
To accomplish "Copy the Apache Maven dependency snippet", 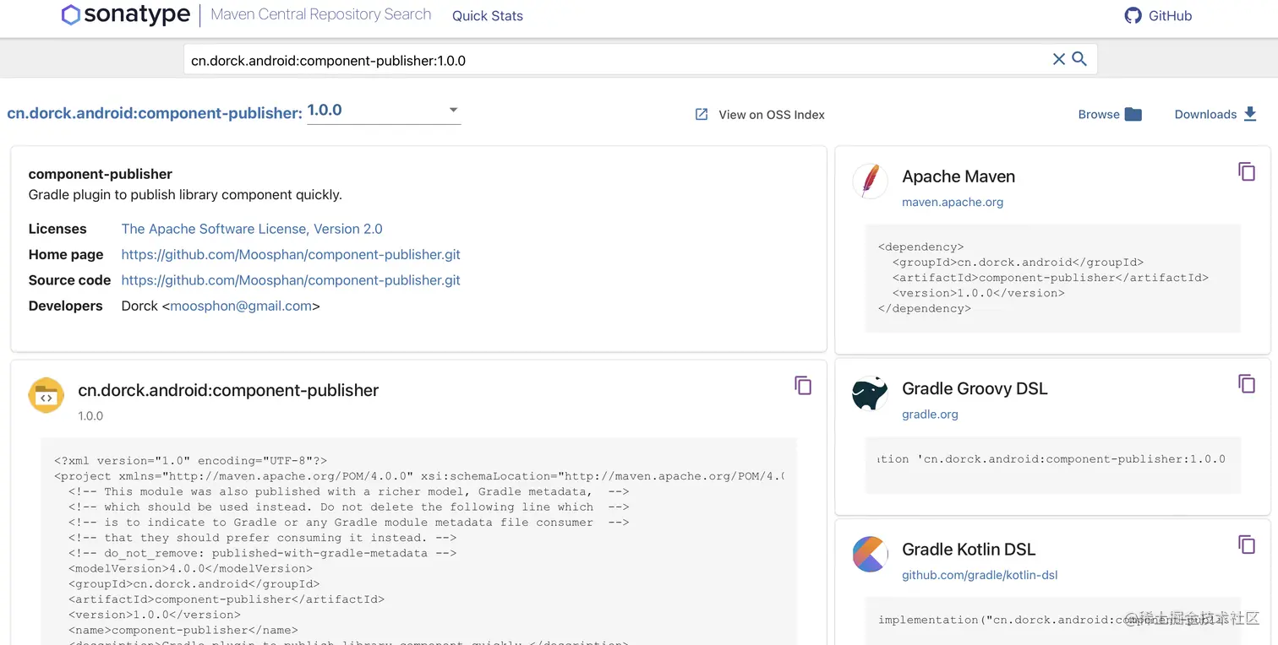I will [1247, 171].
